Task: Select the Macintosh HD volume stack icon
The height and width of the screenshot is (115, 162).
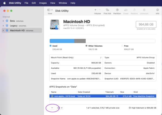Action: click(7, 30)
